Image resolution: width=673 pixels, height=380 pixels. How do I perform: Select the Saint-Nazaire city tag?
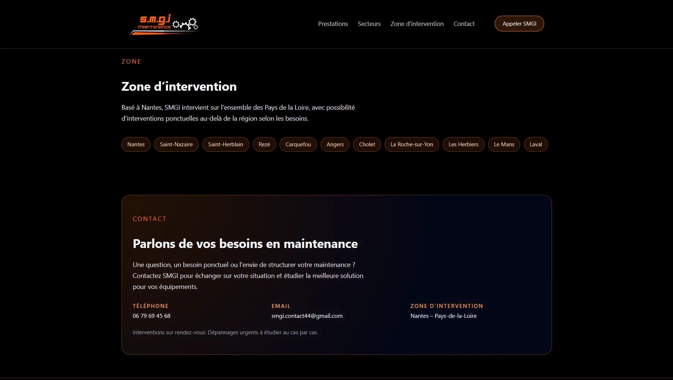pos(176,144)
